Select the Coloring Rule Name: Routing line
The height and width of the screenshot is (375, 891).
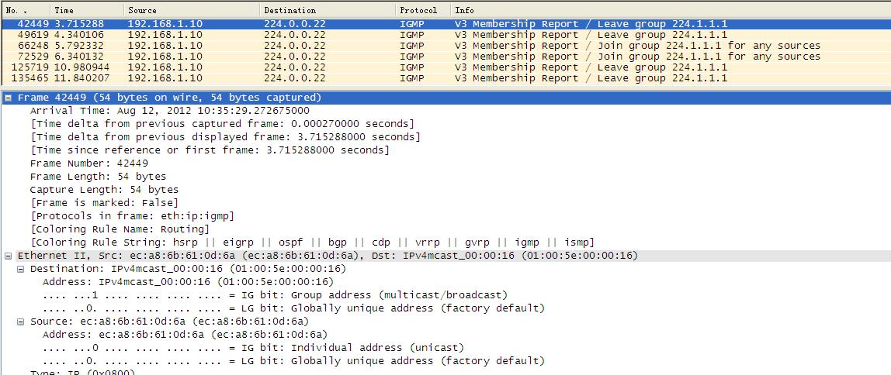pyautogui.click(x=120, y=229)
